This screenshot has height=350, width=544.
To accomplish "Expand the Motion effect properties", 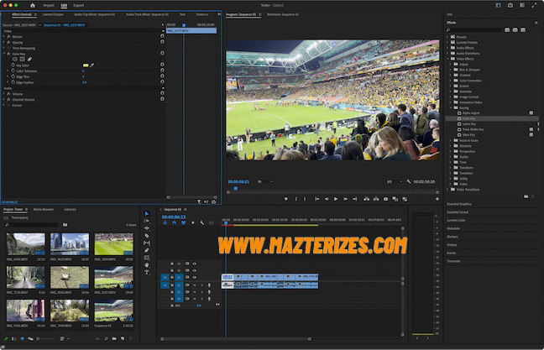I will (4, 36).
